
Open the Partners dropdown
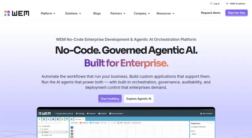click(x=118, y=13)
